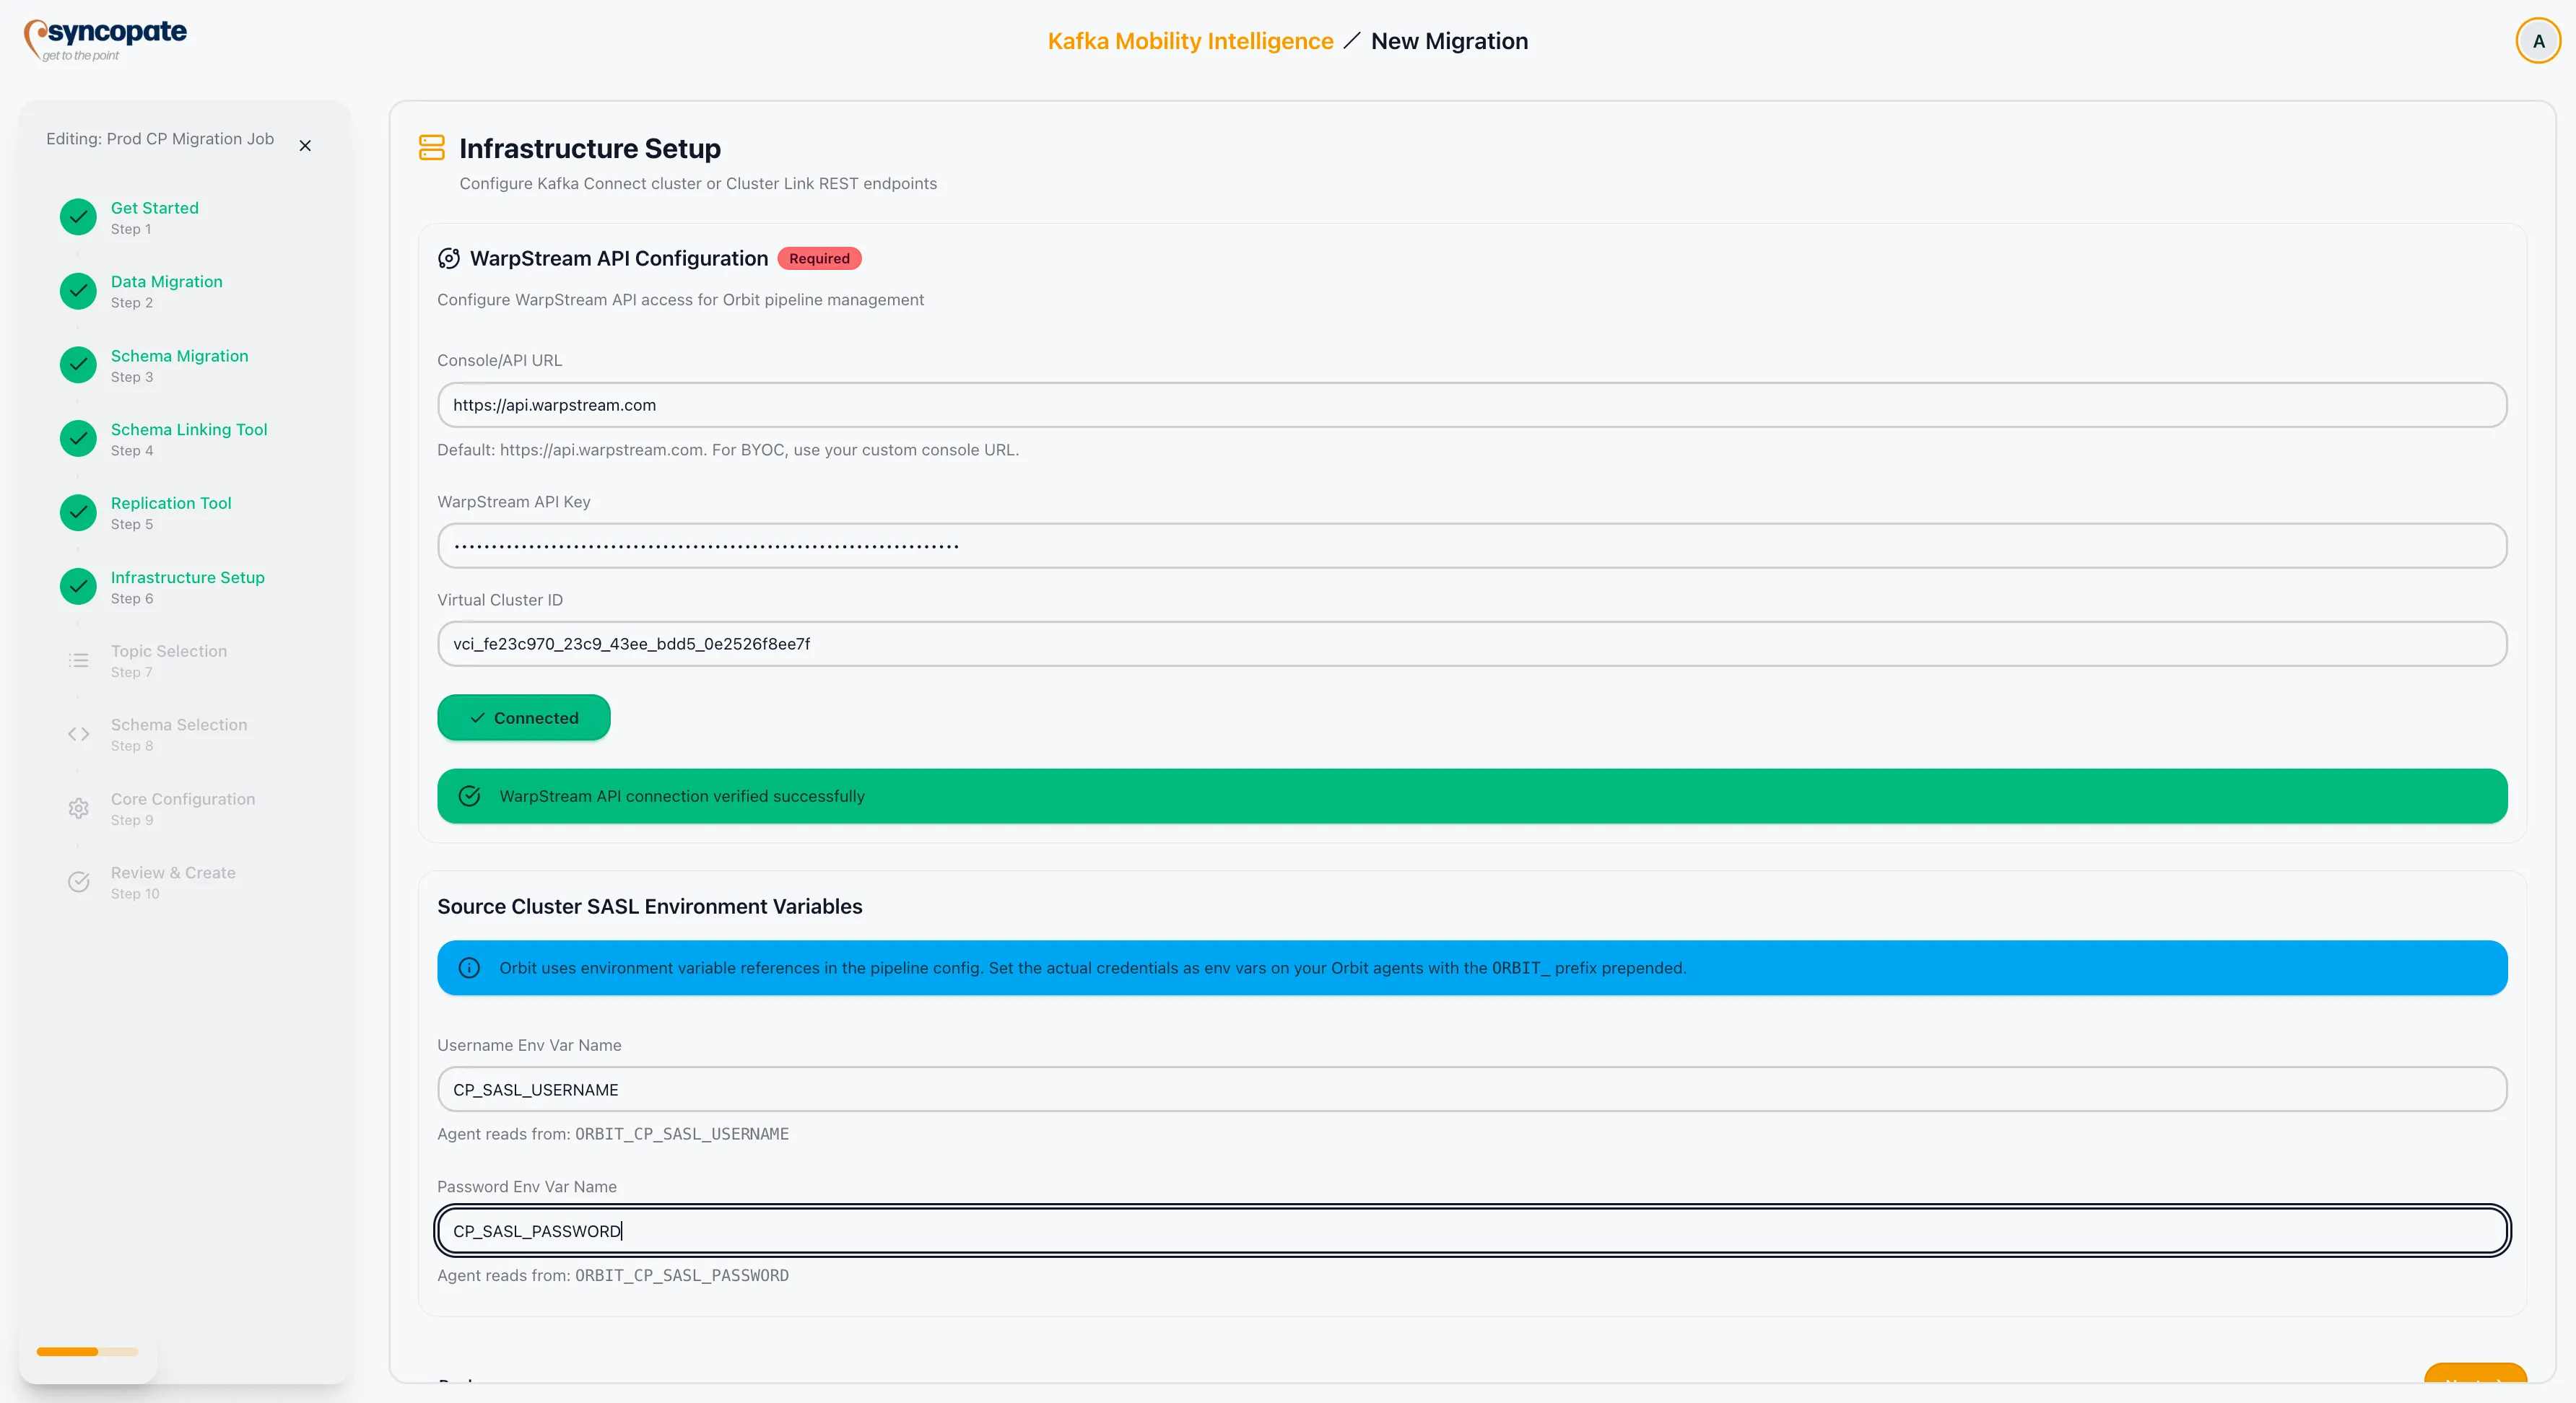Click the Connected status button
The image size is (2576, 1403).
pos(523,717)
